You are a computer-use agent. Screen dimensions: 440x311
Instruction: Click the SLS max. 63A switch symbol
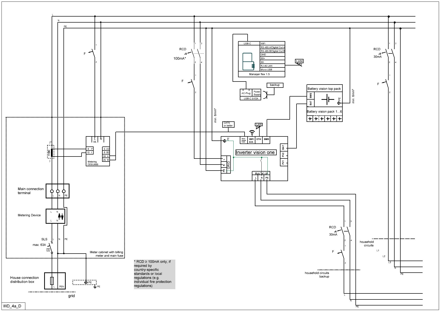[50, 248]
